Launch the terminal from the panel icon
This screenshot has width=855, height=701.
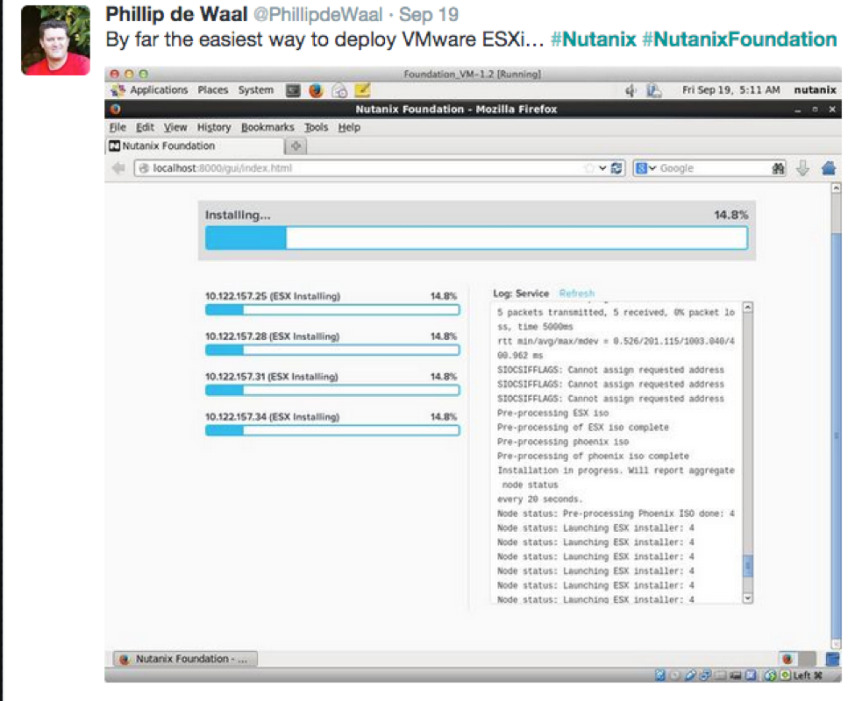294,90
